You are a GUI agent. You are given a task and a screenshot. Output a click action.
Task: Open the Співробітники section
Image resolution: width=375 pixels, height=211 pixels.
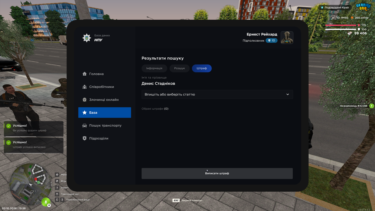[x=105, y=87]
